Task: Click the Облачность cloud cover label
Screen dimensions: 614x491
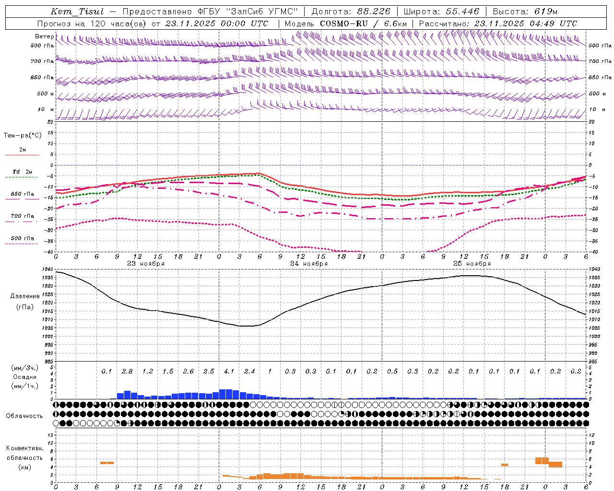Action: [24, 416]
